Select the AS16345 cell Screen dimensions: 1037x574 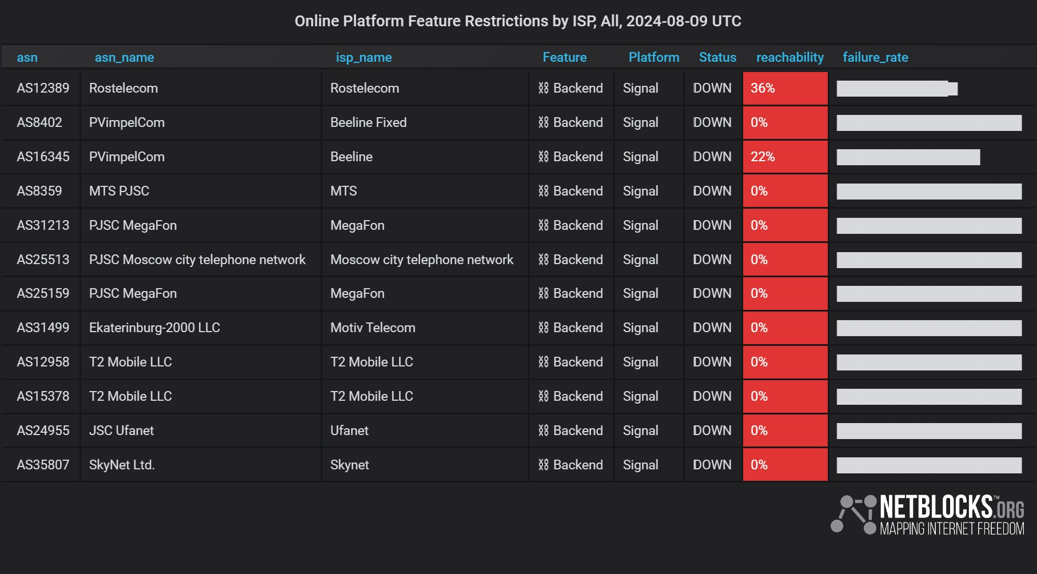click(x=41, y=157)
